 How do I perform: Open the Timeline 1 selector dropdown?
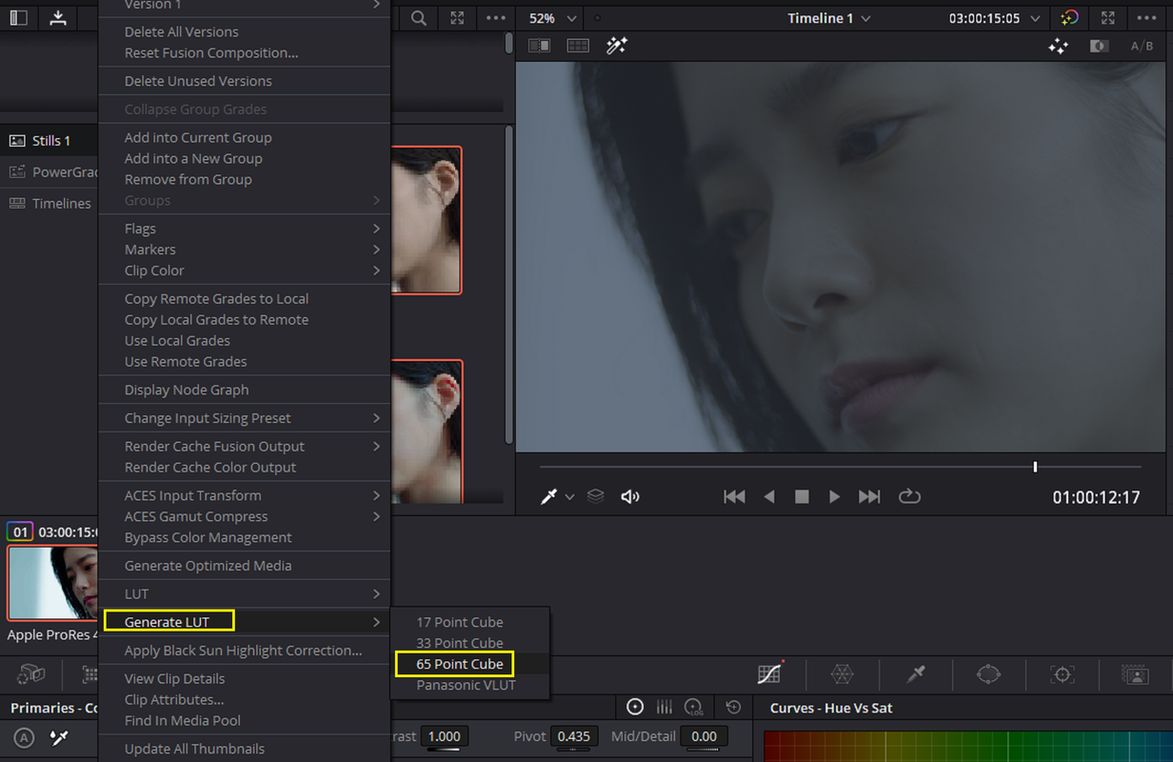click(x=828, y=18)
